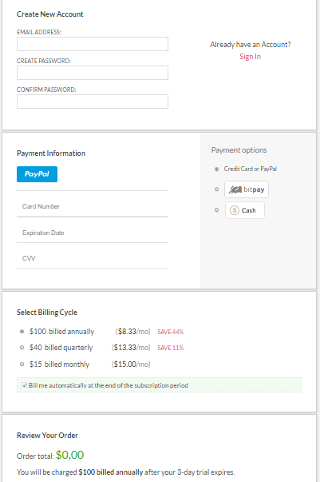Choose $100 billed annually option

(22, 332)
